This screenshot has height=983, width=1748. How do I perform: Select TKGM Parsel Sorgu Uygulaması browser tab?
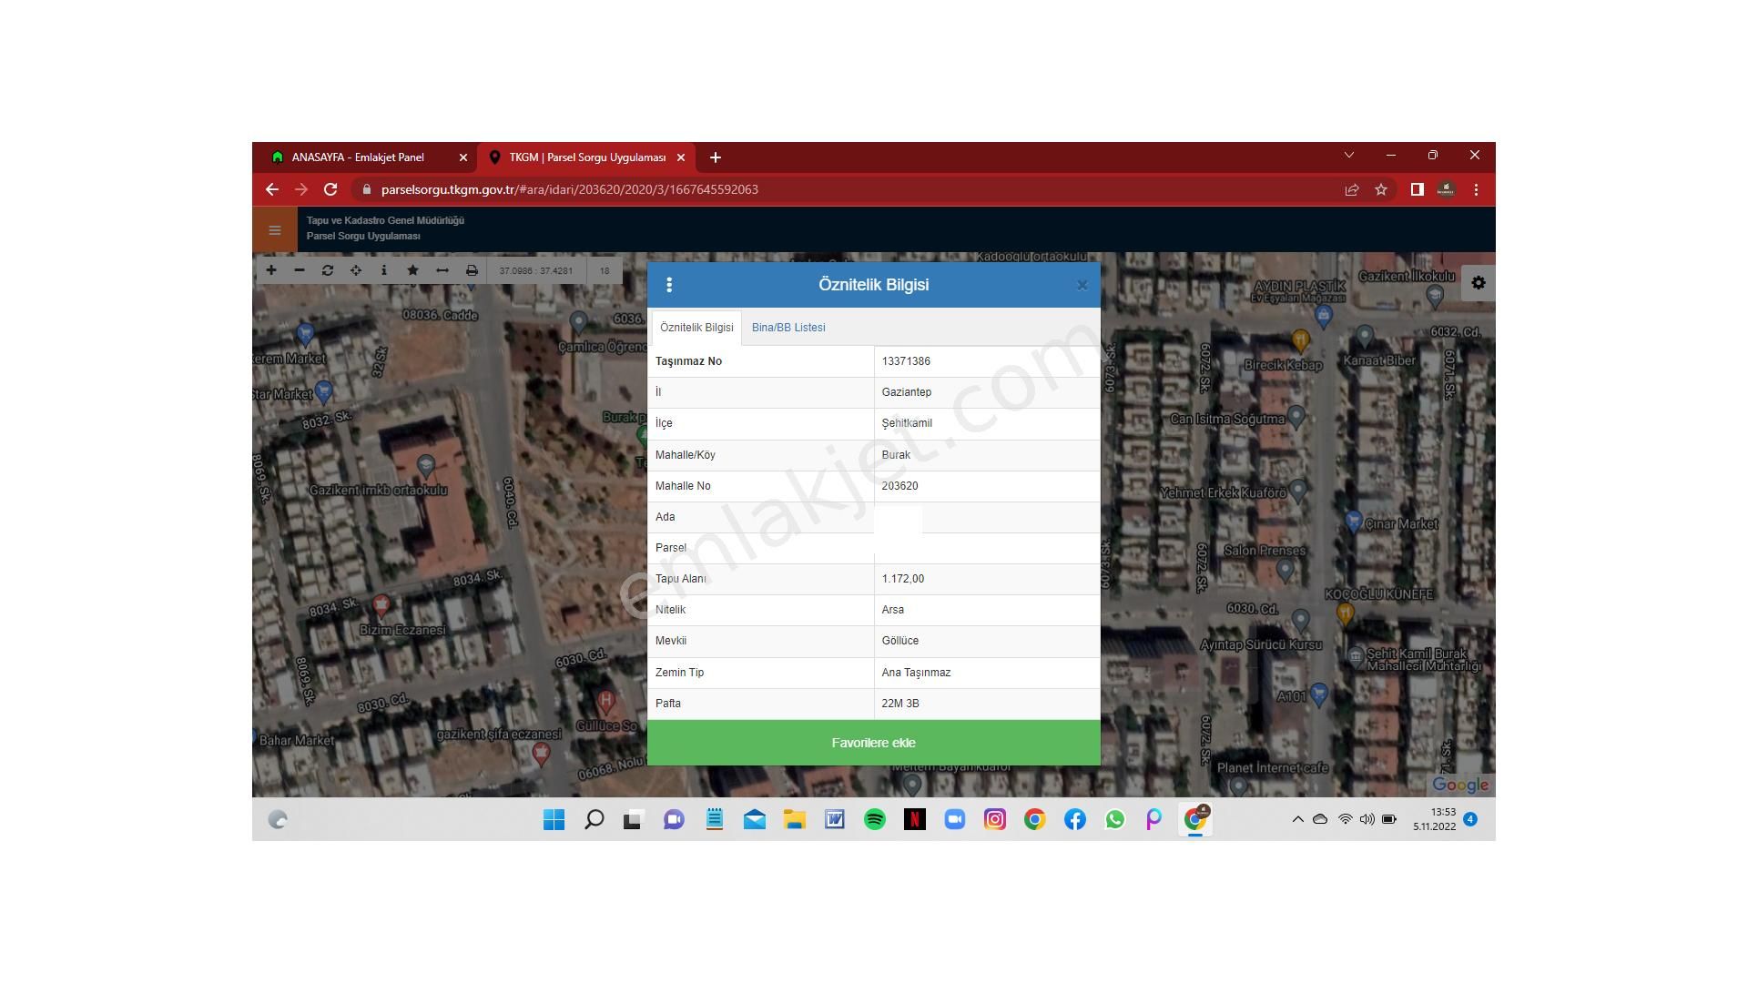(587, 157)
